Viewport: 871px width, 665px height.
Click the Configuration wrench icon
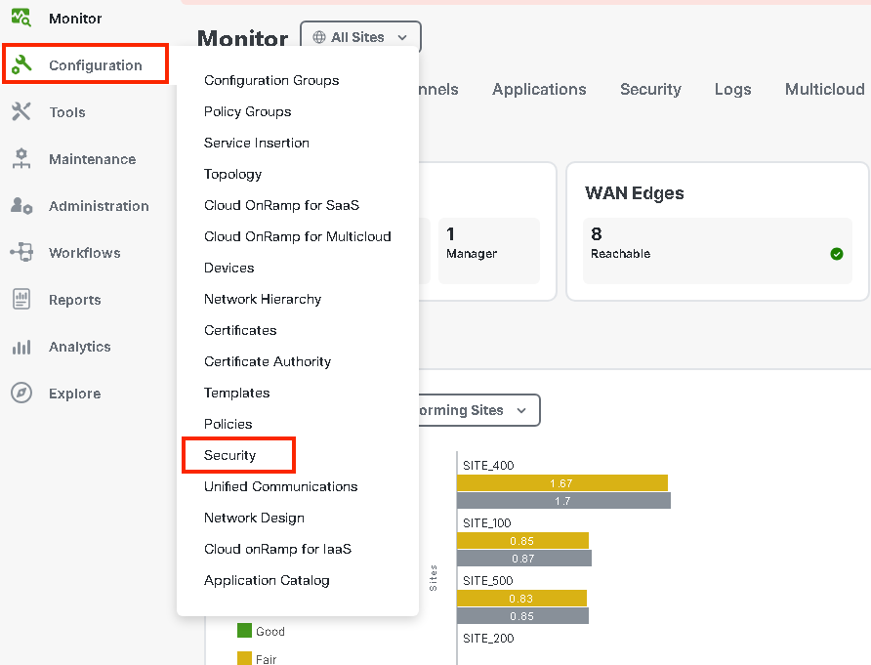21,64
